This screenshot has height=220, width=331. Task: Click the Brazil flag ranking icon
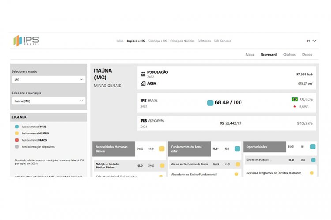pos(294,100)
